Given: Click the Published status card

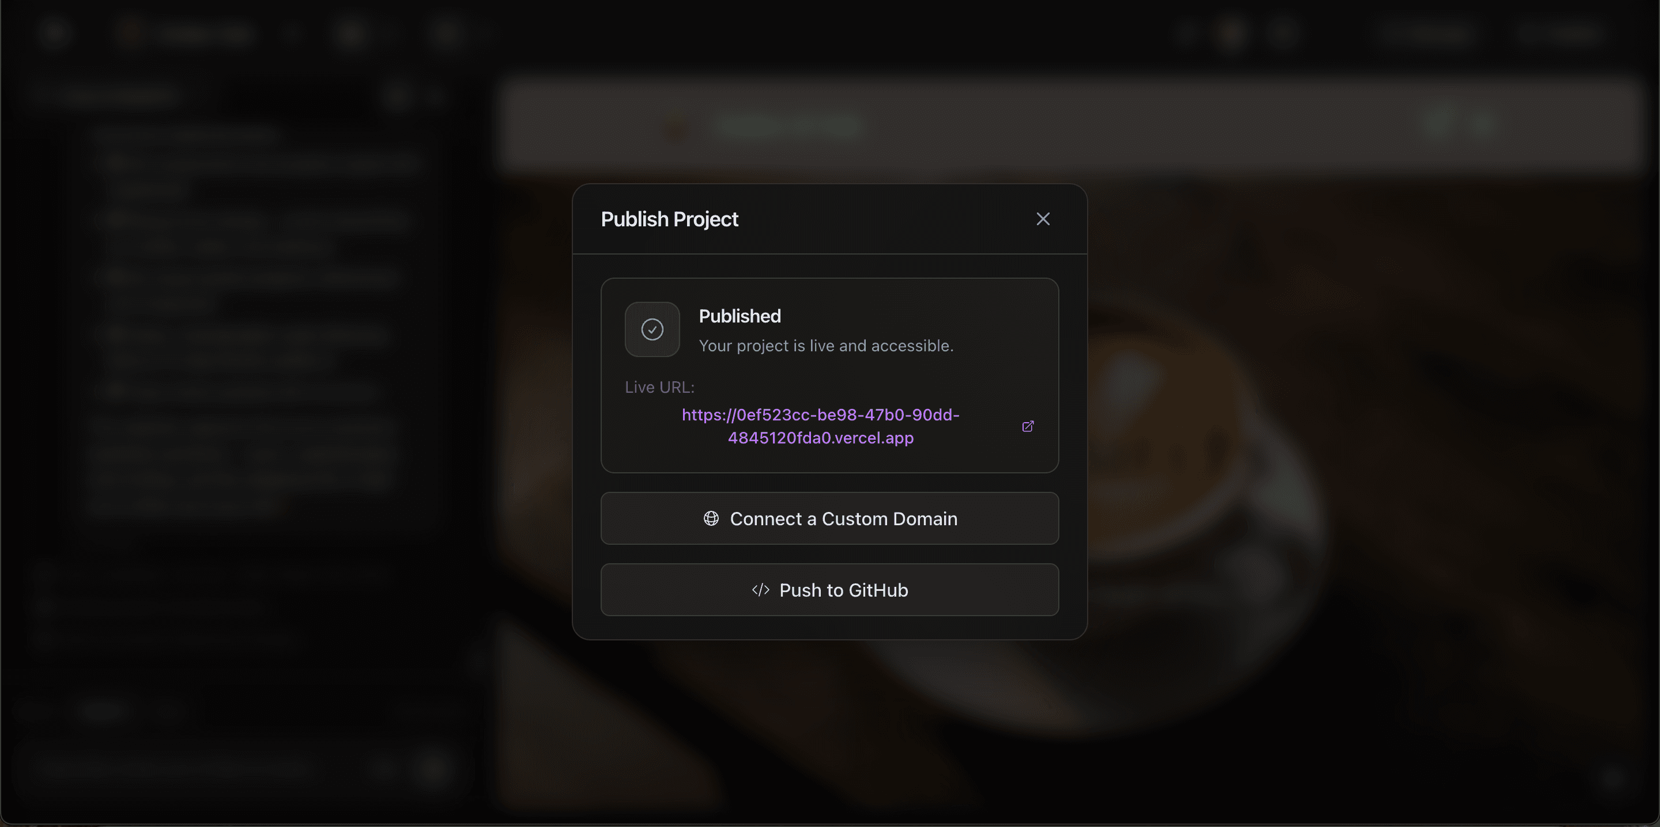Looking at the screenshot, I should (x=829, y=375).
